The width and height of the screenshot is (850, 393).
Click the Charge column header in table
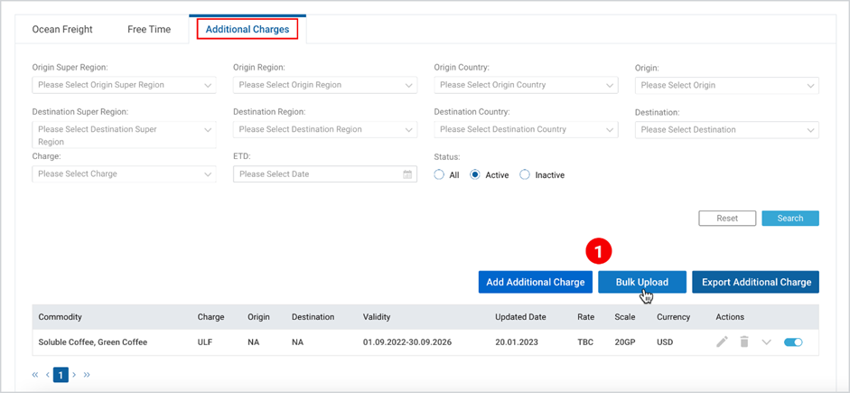pyautogui.click(x=210, y=316)
